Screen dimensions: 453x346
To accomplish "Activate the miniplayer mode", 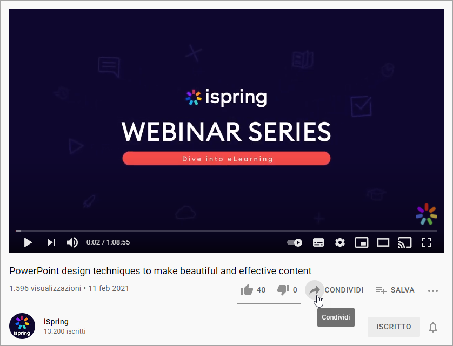I will coord(362,242).
